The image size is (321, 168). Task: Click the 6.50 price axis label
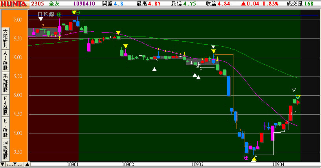[x=18, y=38]
